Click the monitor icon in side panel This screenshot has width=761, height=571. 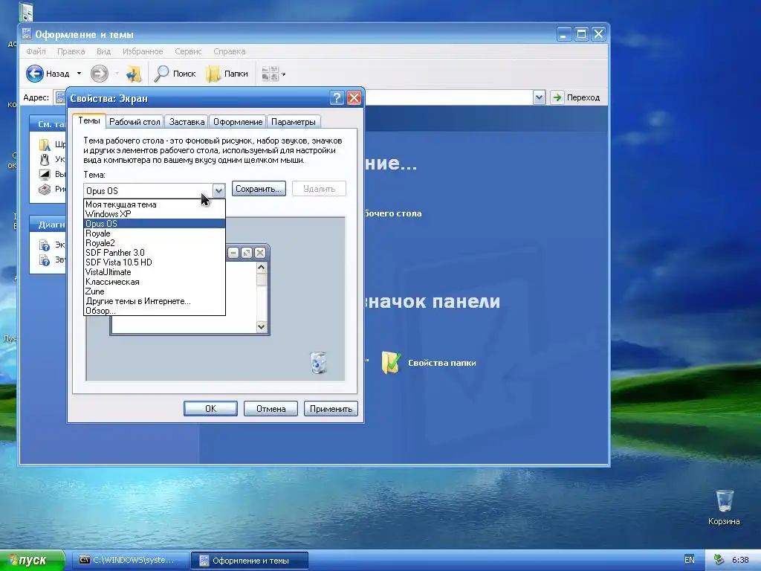click(x=45, y=174)
